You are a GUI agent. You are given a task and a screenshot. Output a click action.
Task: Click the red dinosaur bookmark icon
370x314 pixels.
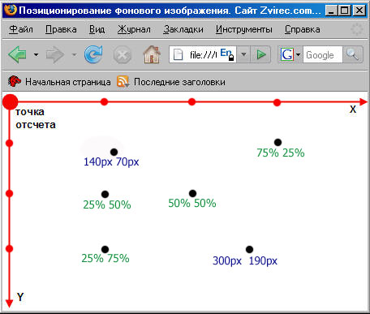pyautogui.click(x=14, y=81)
